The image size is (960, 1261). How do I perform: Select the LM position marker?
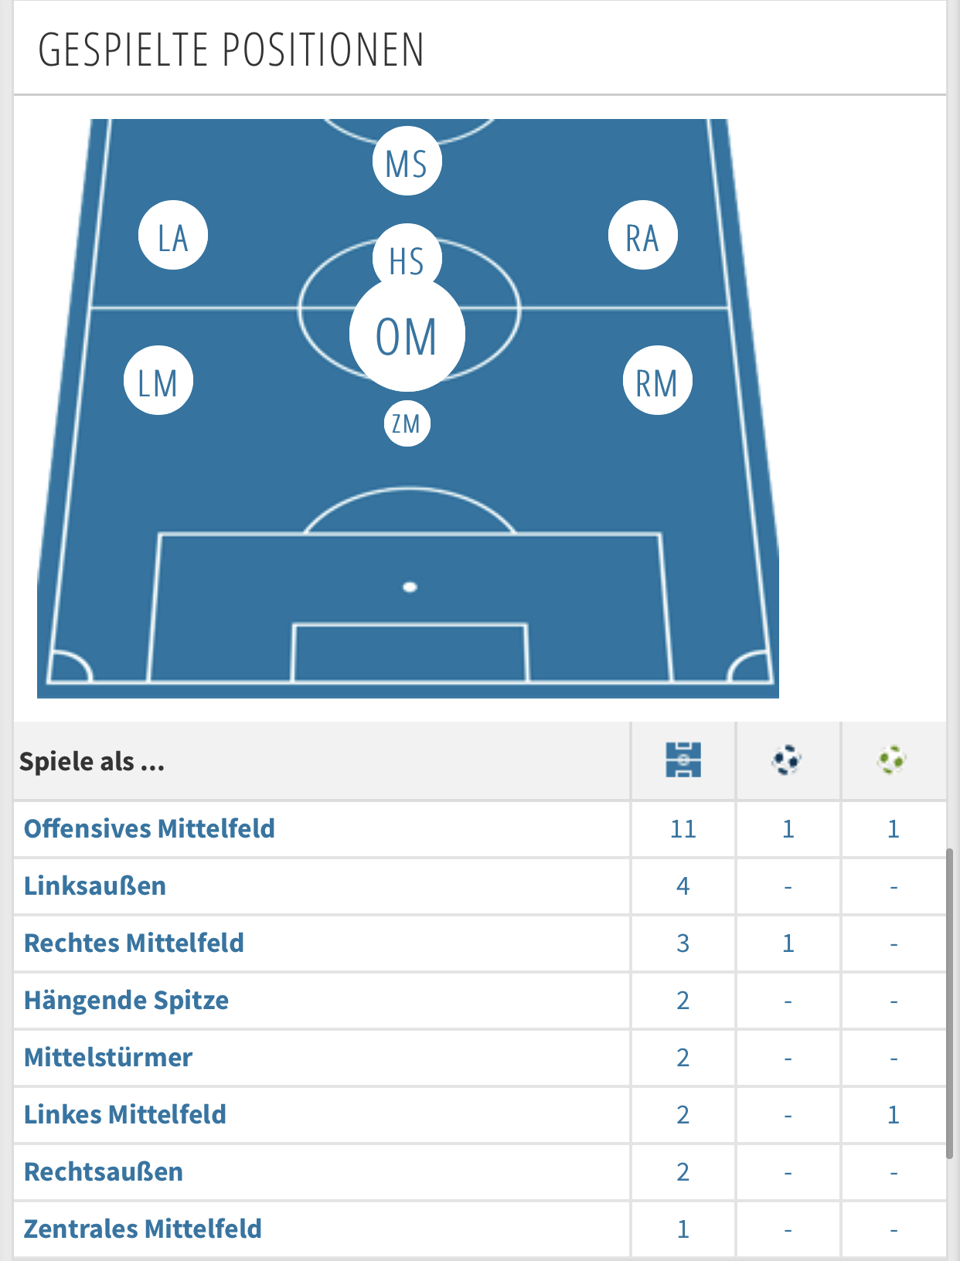[x=158, y=381]
